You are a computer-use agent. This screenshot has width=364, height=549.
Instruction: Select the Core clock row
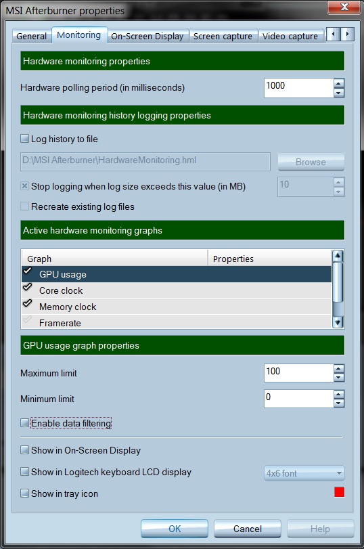point(177,290)
